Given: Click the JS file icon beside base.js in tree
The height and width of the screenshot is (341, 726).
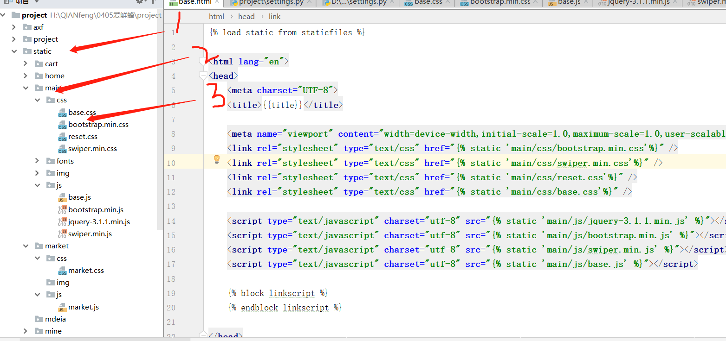Looking at the screenshot, I should 62,198.
